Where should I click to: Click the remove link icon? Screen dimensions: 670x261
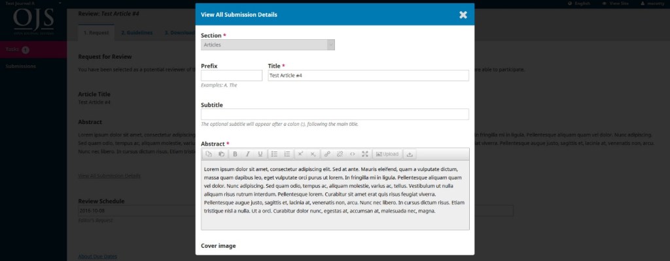pyautogui.click(x=340, y=154)
